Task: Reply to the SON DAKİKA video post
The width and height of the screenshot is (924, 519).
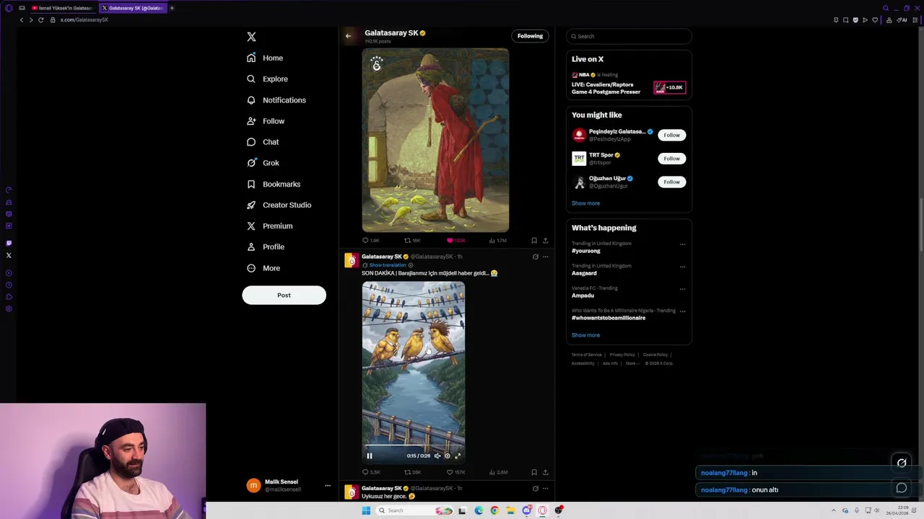Action: coord(371,472)
